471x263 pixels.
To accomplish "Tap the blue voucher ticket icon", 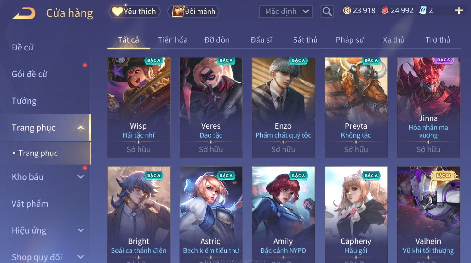I will tap(423, 11).
